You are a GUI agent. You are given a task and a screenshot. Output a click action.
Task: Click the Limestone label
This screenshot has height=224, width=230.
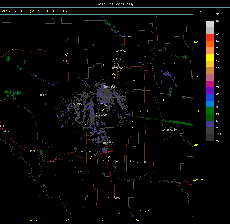point(41,95)
